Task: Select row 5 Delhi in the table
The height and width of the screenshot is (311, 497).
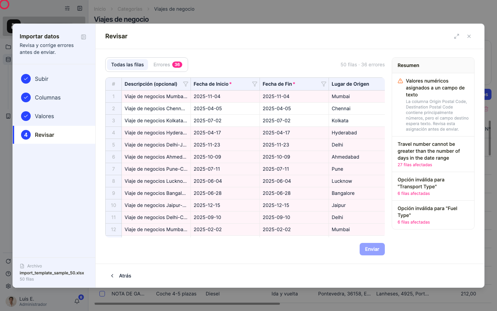Action: pyautogui.click(x=245, y=145)
